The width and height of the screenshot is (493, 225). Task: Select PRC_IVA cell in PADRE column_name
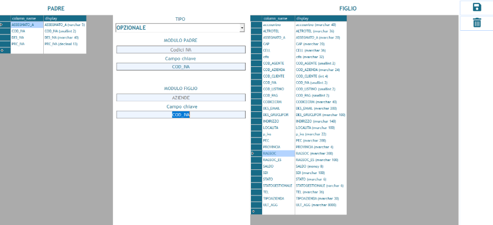point(27,44)
